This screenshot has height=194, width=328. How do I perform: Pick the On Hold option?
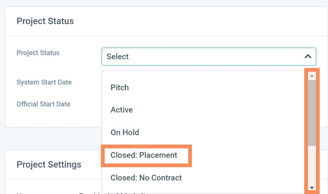pos(125,132)
